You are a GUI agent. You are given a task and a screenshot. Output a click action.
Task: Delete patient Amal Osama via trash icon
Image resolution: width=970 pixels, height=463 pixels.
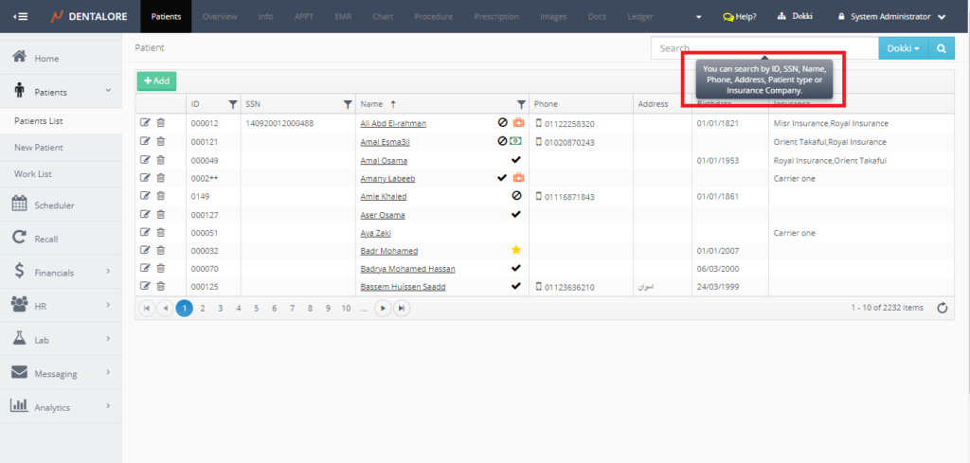(160, 159)
